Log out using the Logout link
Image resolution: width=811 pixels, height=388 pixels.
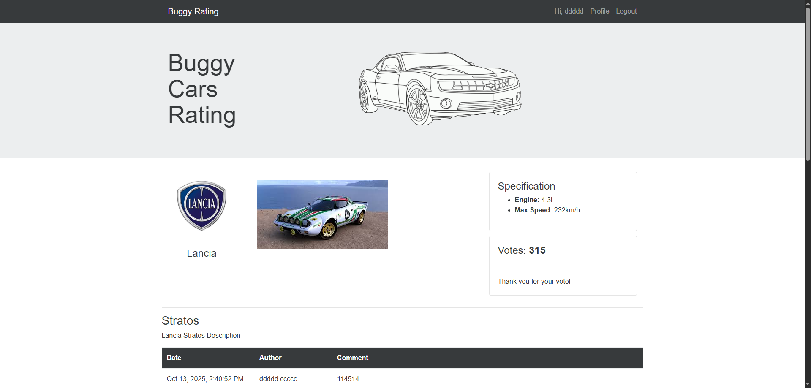point(626,11)
